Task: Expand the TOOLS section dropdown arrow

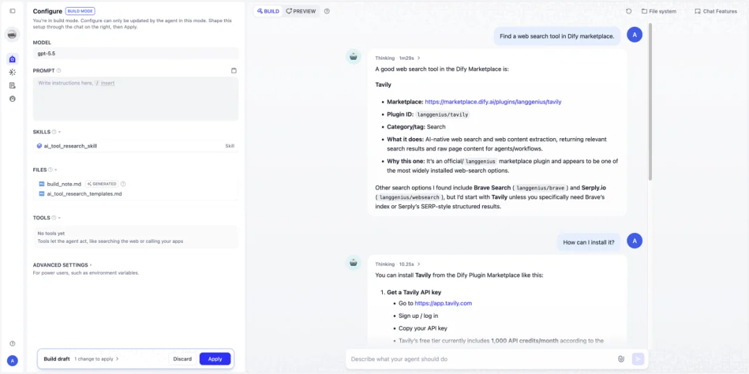Action: (59, 218)
